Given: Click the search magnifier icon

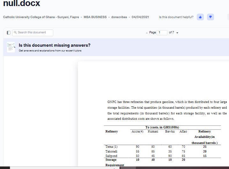Looking at the screenshot, I should coord(15,32).
